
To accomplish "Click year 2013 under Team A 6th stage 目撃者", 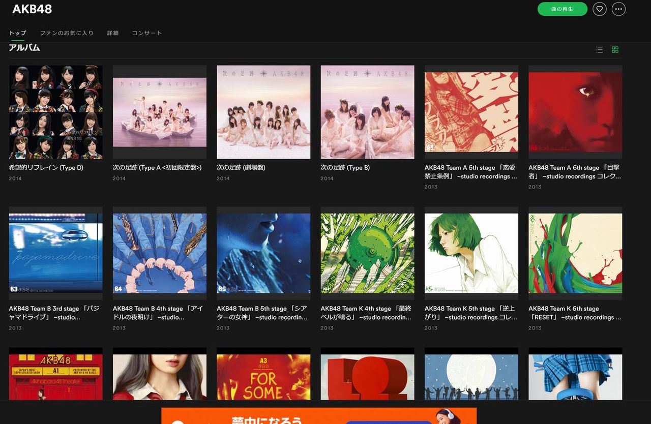I will [x=535, y=187].
